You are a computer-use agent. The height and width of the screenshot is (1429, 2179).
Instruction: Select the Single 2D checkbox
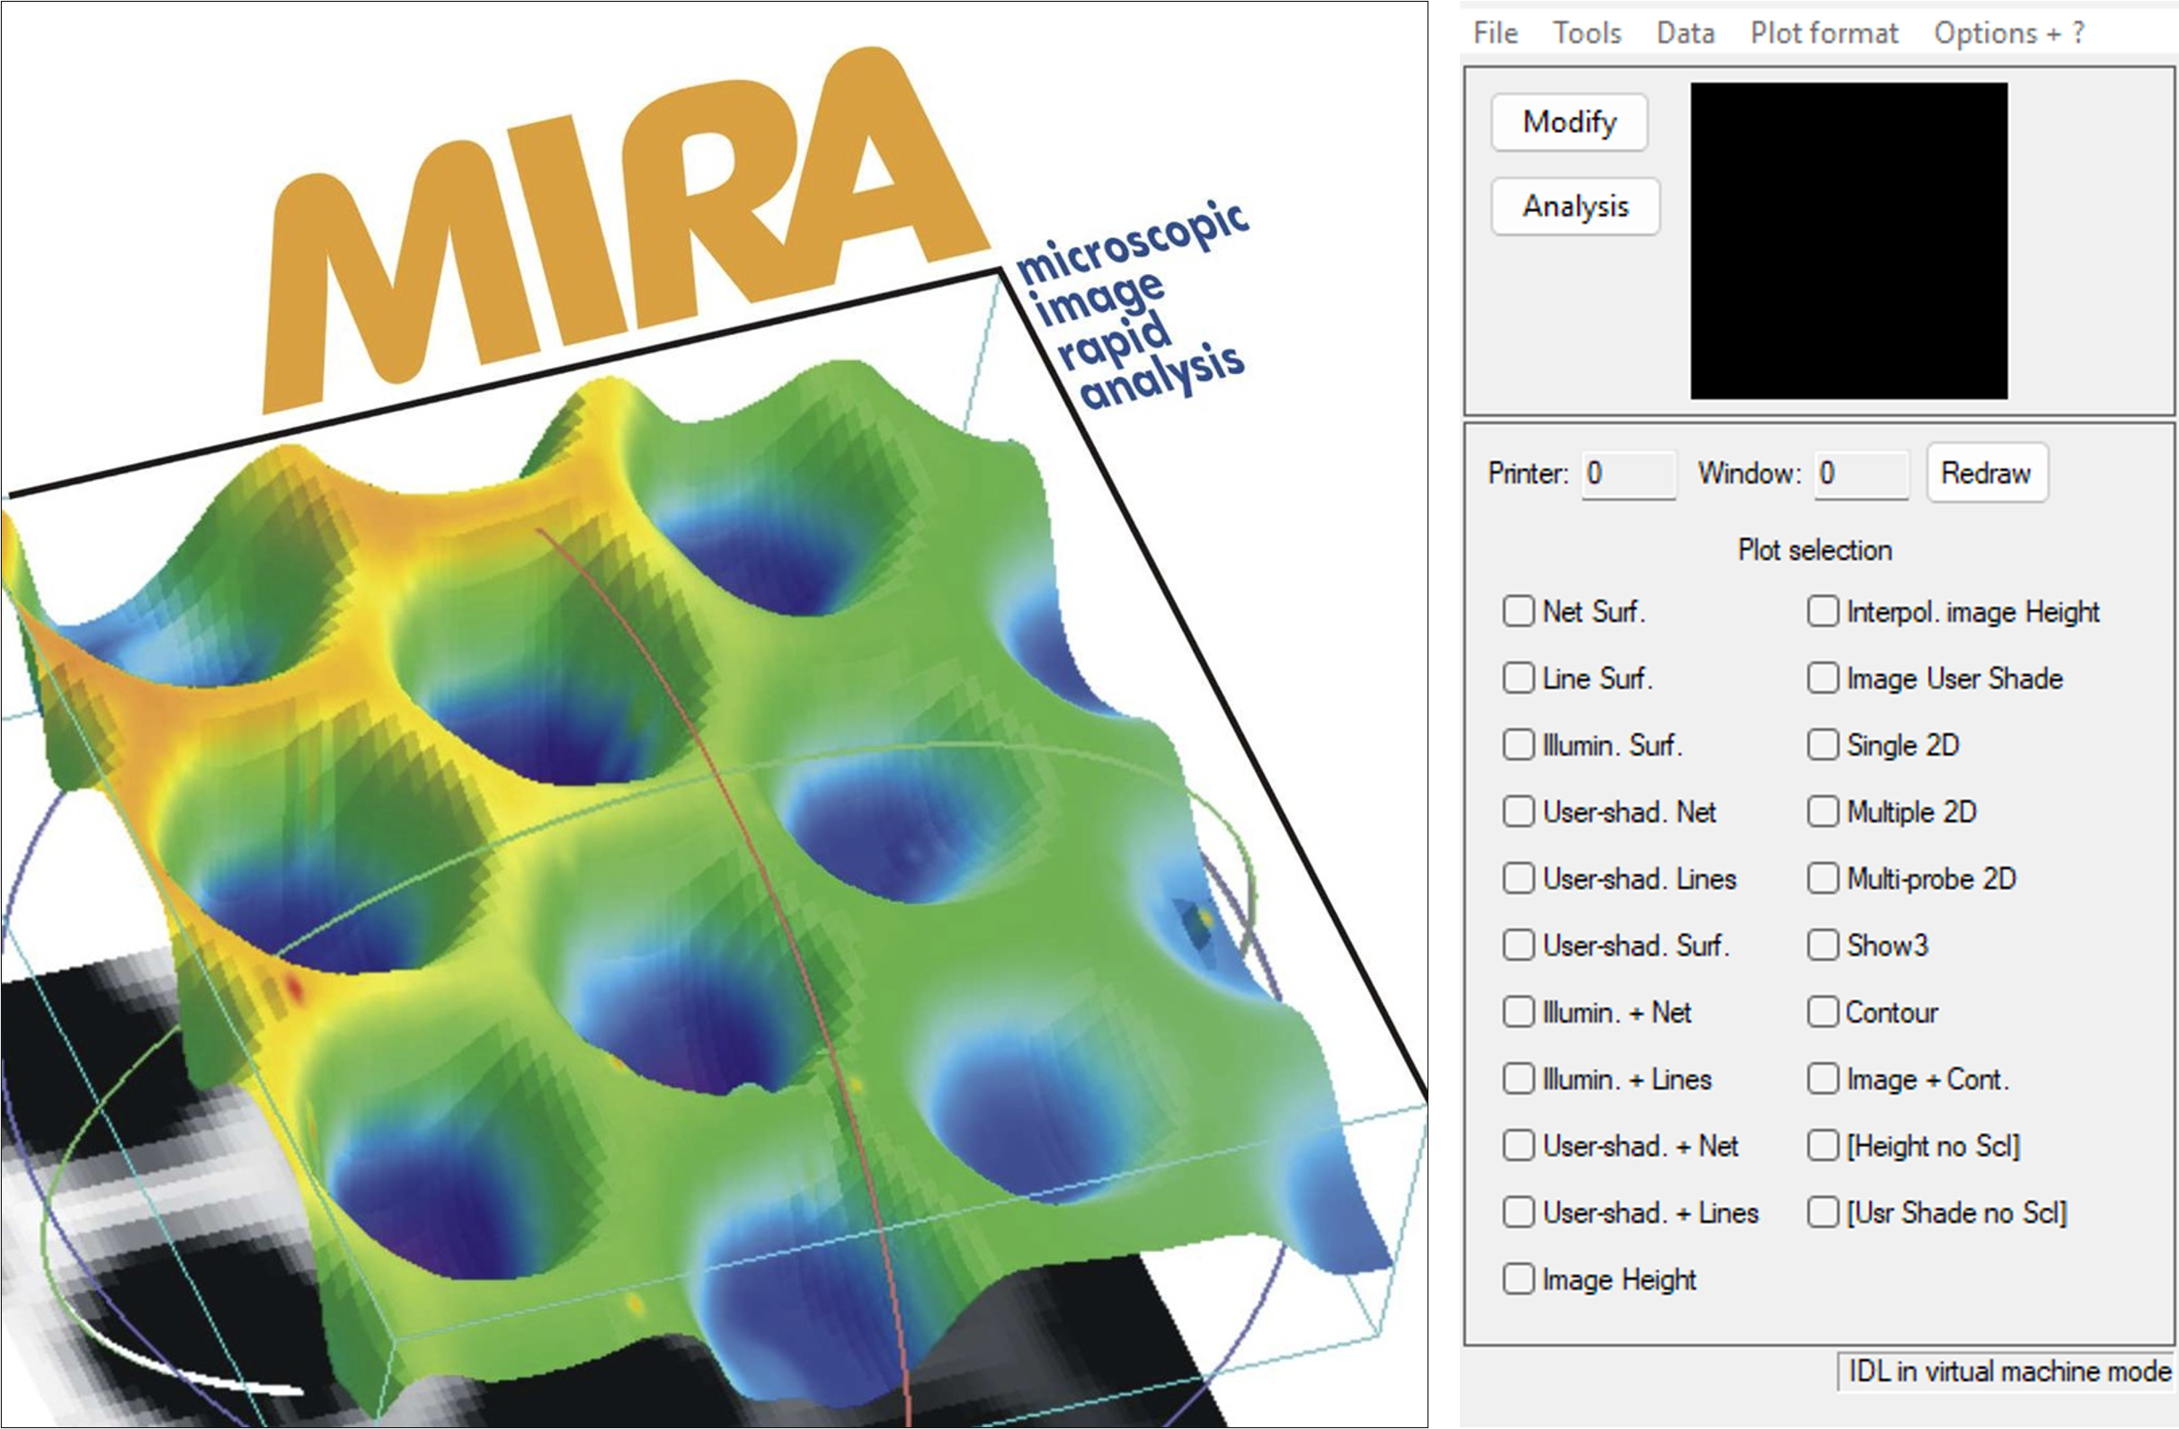1823,745
